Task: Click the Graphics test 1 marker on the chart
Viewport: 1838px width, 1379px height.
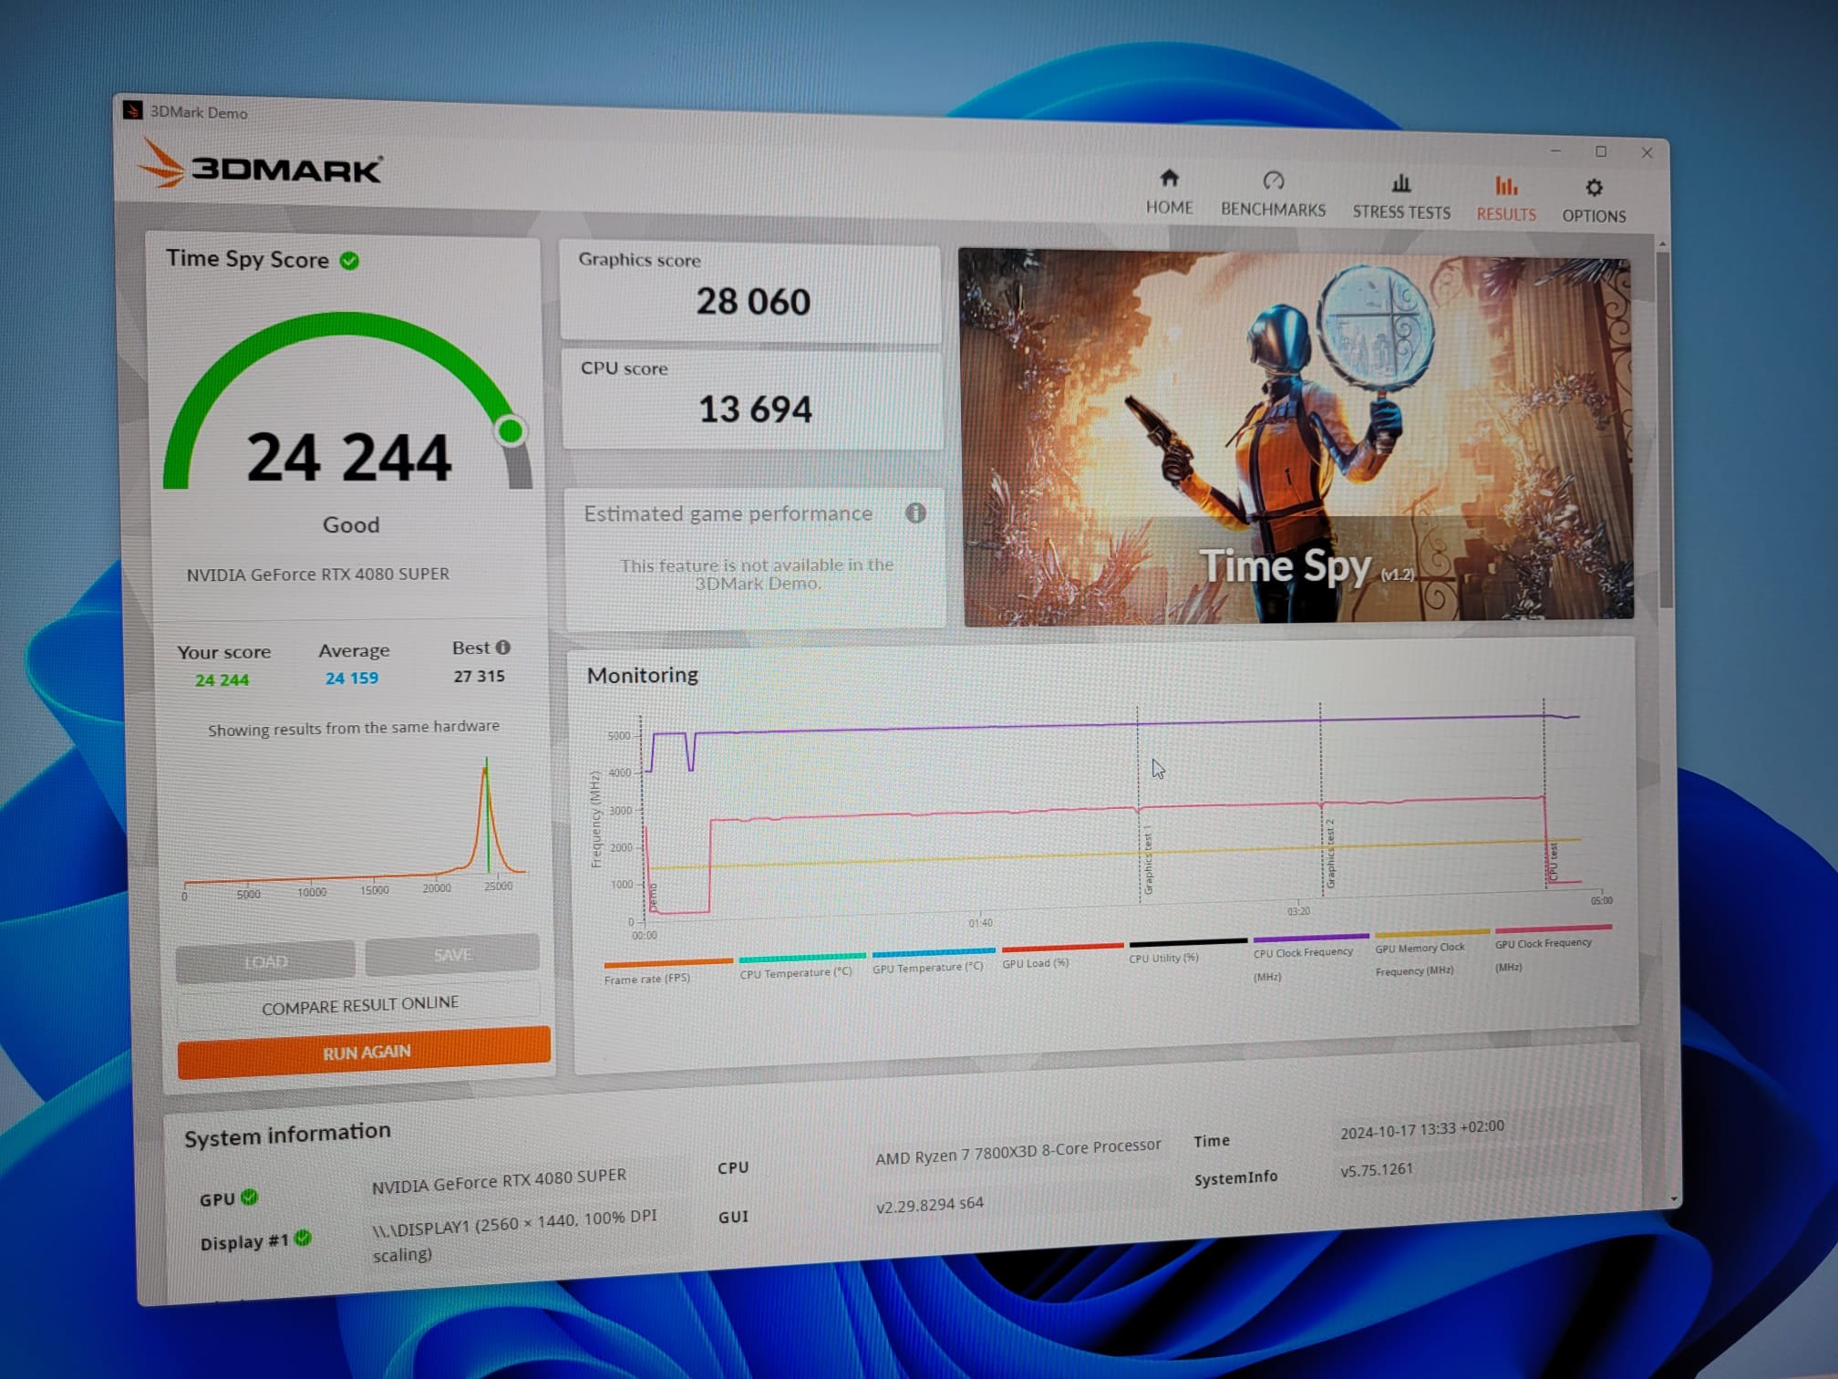Action: click(x=1147, y=862)
